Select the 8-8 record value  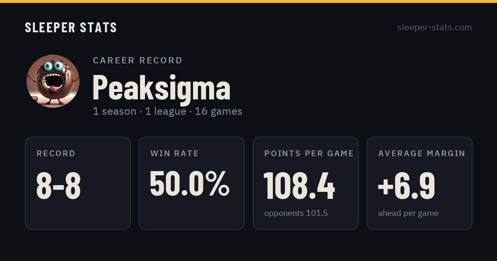point(58,186)
